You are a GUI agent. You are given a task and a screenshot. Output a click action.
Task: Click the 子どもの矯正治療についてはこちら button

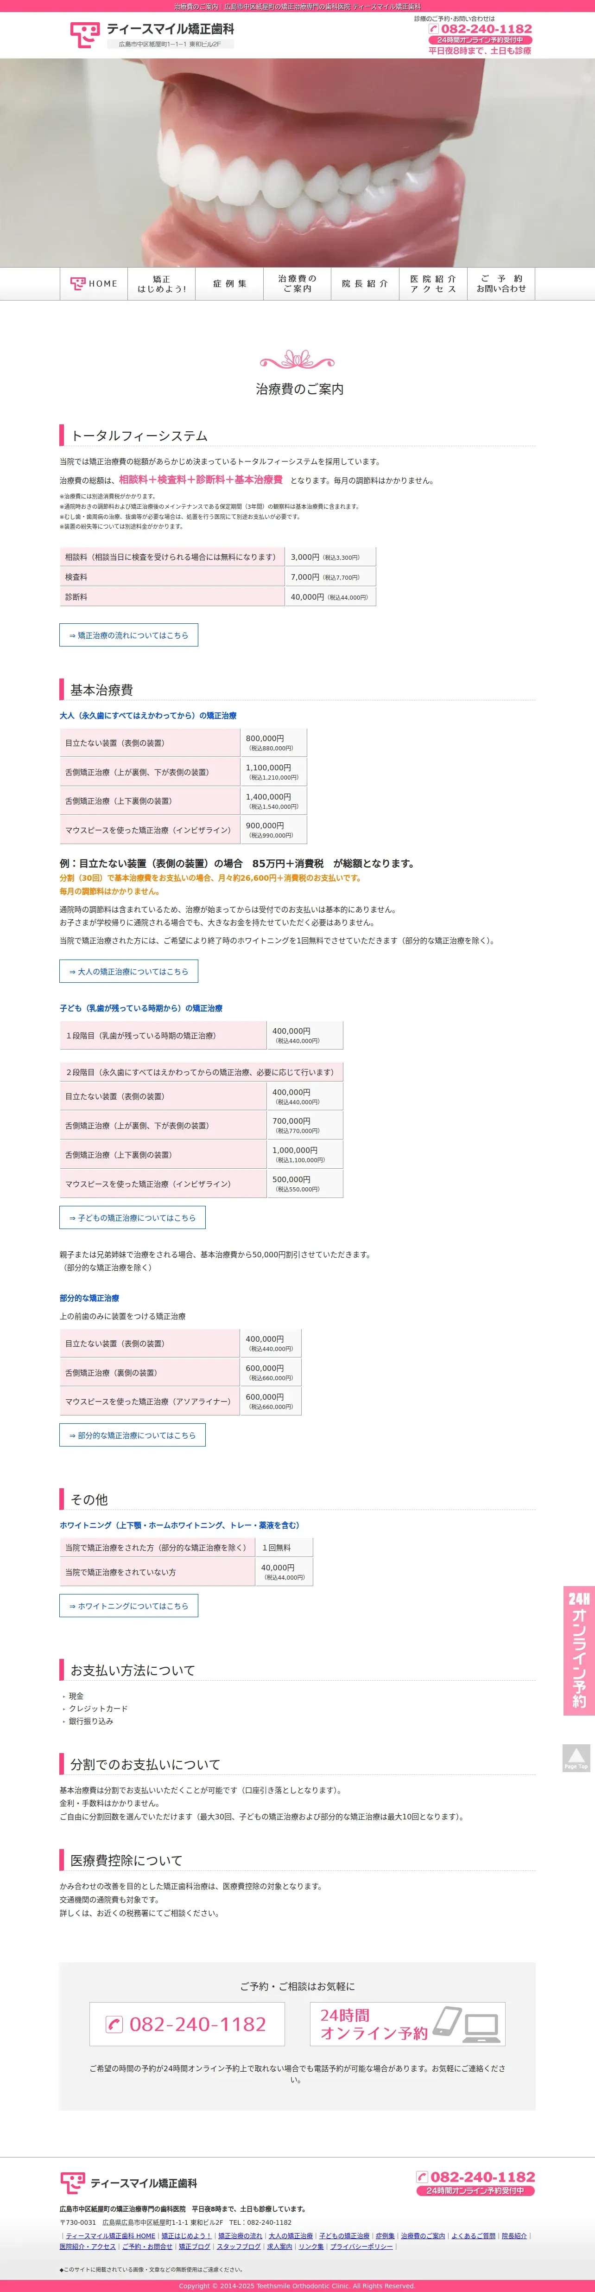[x=133, y=1217]
